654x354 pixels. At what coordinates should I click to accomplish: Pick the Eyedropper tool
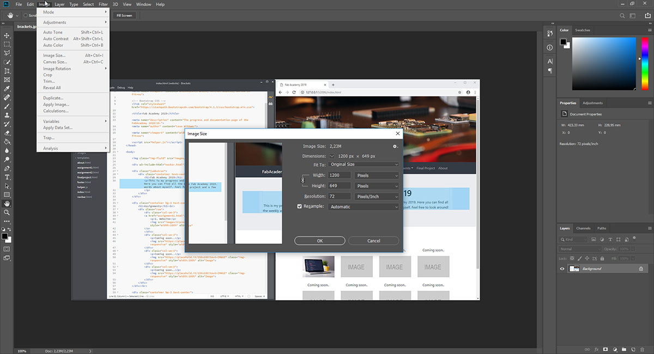[x=7, y=88]
